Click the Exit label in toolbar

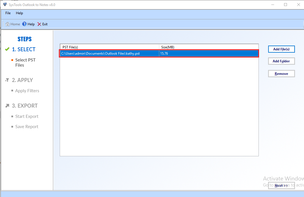coord(45,24)
